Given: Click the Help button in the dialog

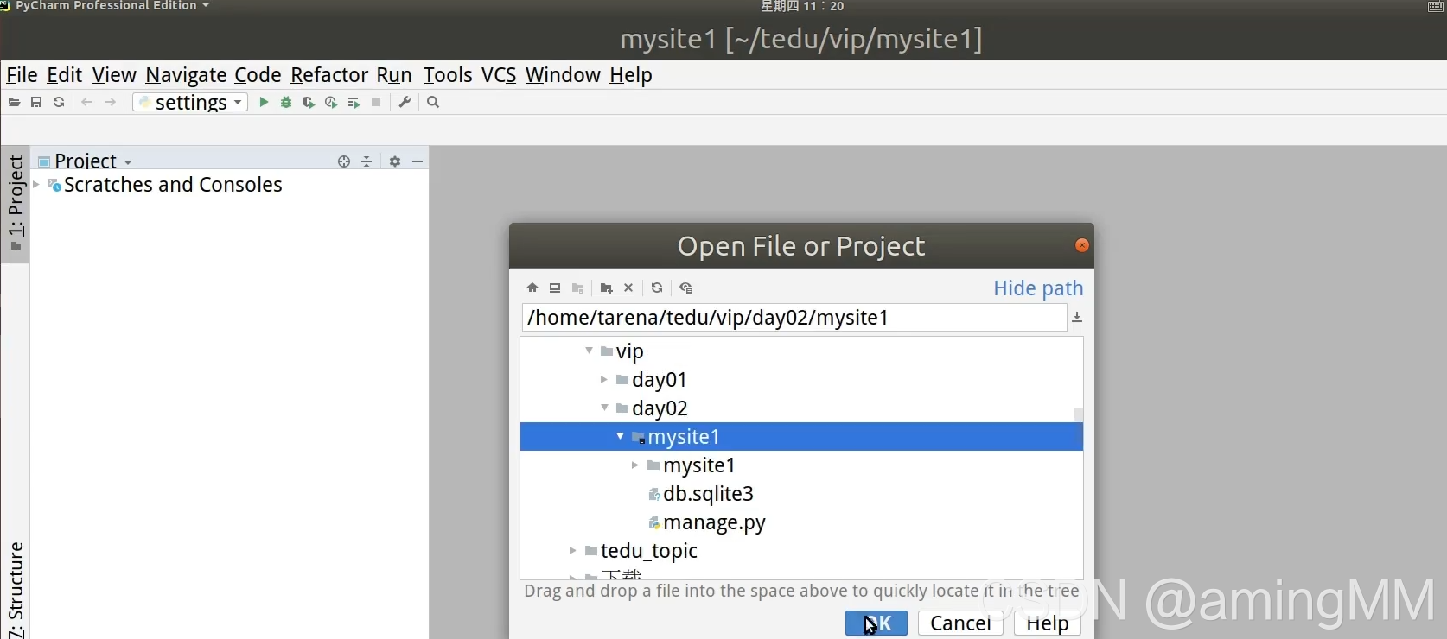Looking at the screenshot, I should (1048, 623).
